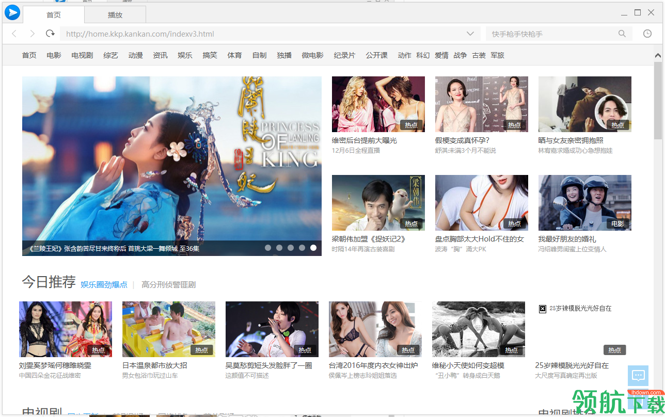Select the second banner carousel dot
This screenshot has height=417, width=665.
click(279, 248)
